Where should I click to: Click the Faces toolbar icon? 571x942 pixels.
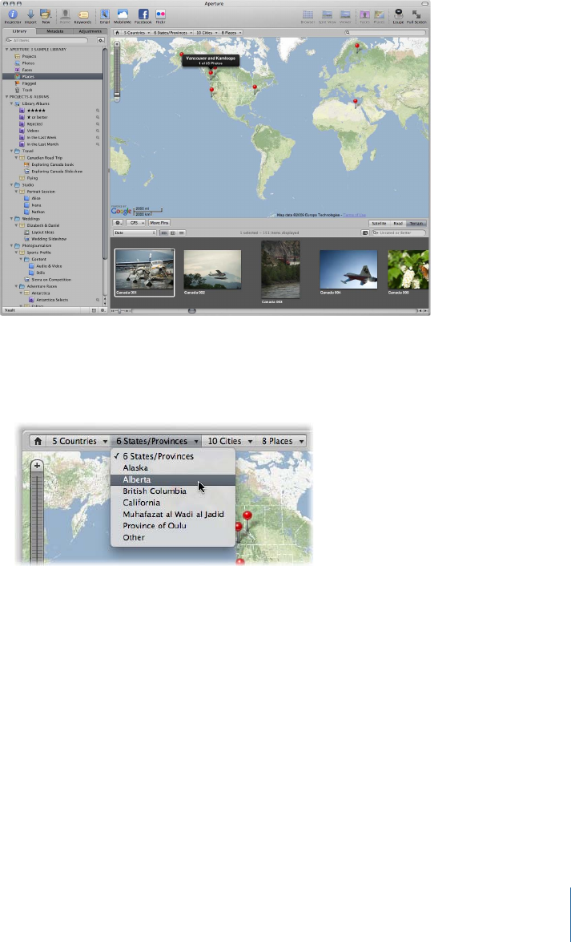click(x=364, y=14)
